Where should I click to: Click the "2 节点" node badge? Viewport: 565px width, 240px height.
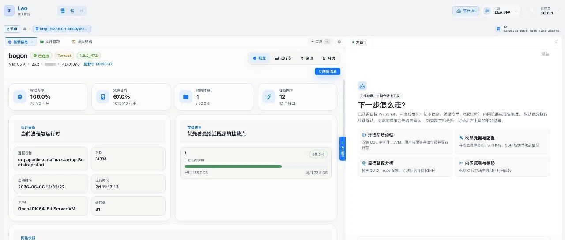click(12, 29)
